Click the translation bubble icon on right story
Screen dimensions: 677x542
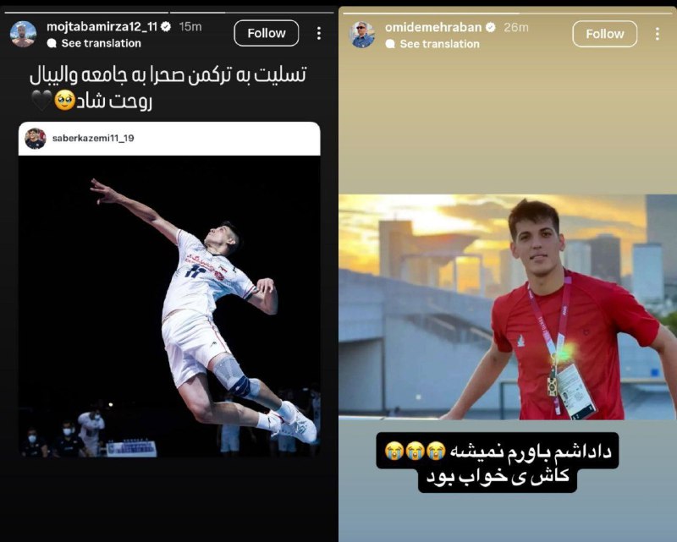(390, 44)
